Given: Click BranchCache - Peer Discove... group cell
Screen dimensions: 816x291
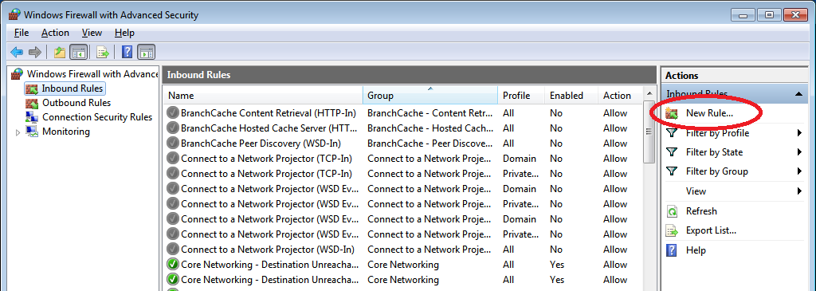Looking at the screenshot, I should (x=430, y=144).
